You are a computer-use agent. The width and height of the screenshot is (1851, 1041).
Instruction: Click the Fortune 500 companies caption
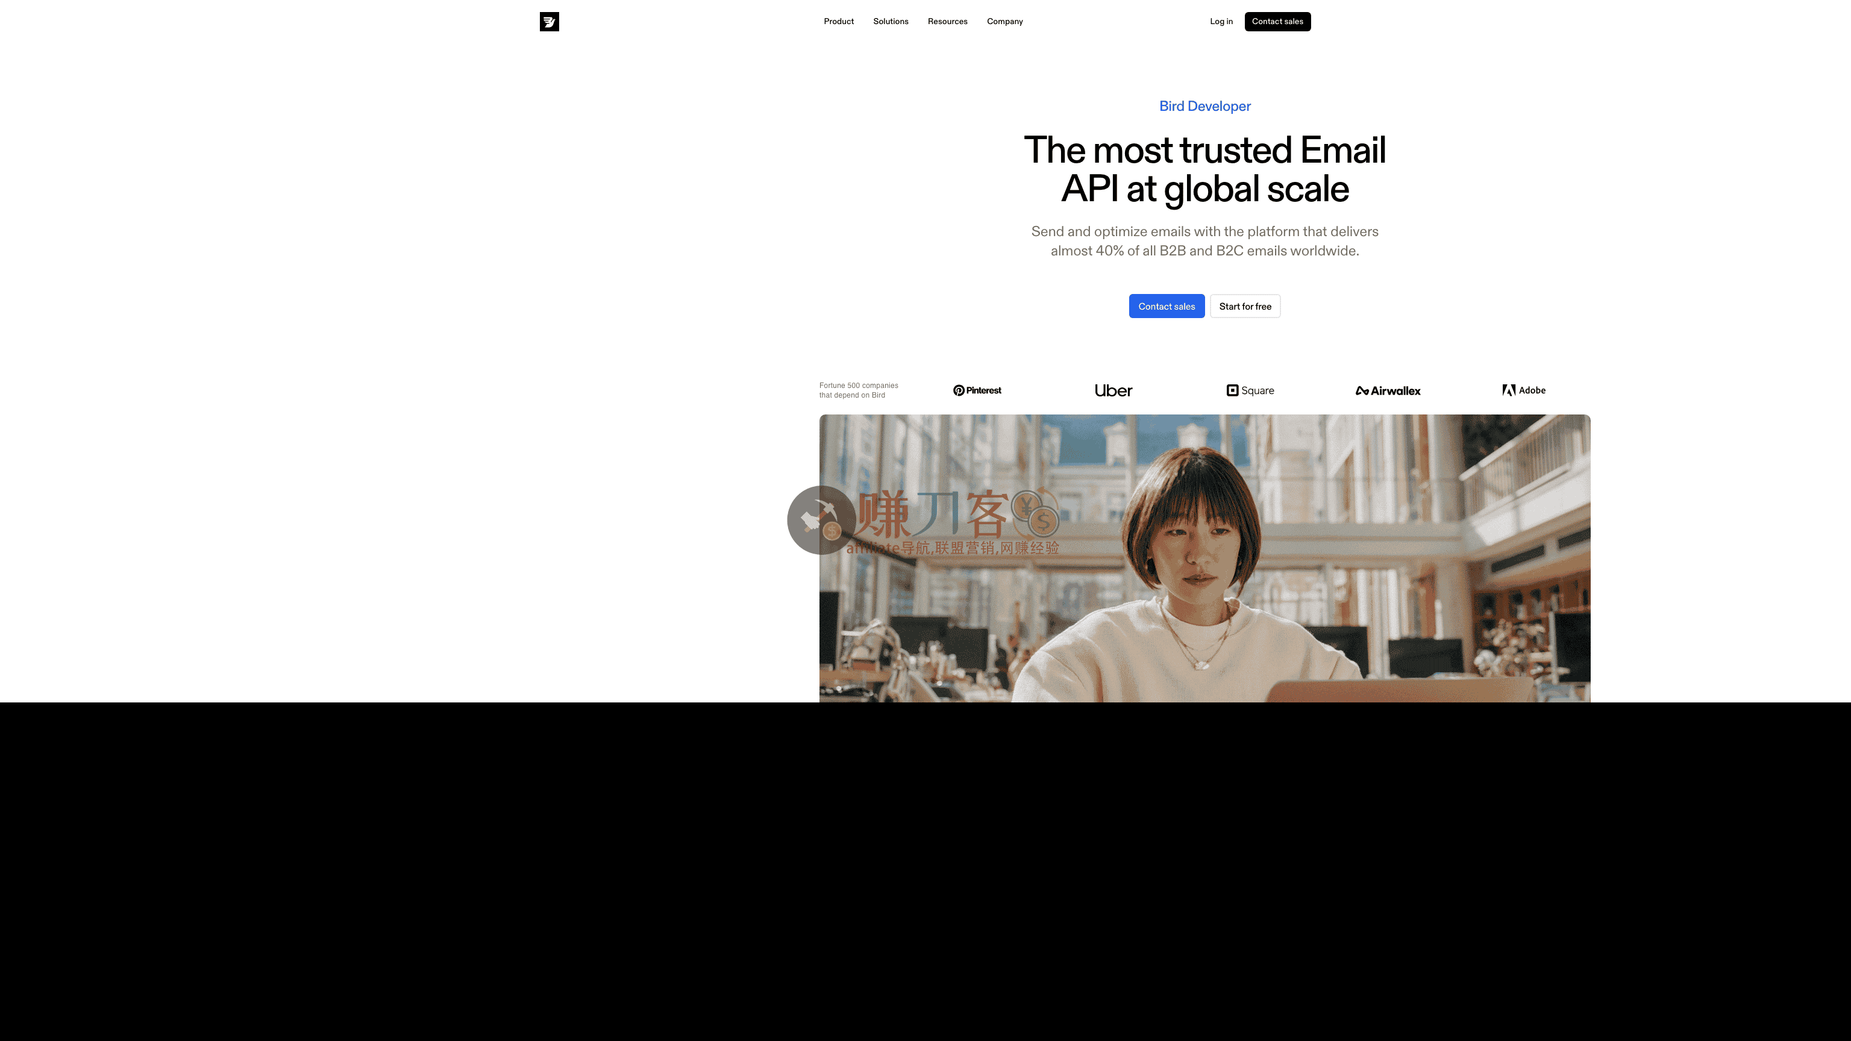coord(858,390)
